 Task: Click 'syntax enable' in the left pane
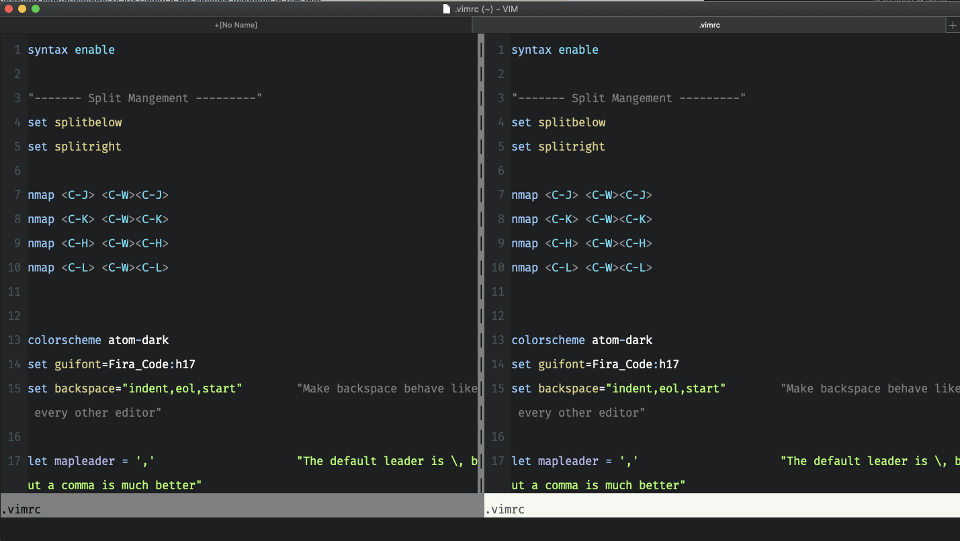click(x=71, y=50)
